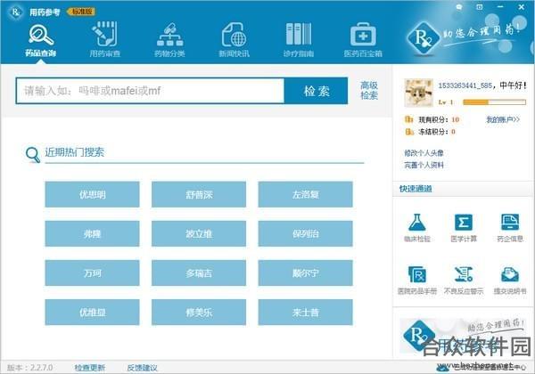
Task: Click the 助您合理用药 banner at bottom right
Action: pyautogui.click(x=463, y=336)
